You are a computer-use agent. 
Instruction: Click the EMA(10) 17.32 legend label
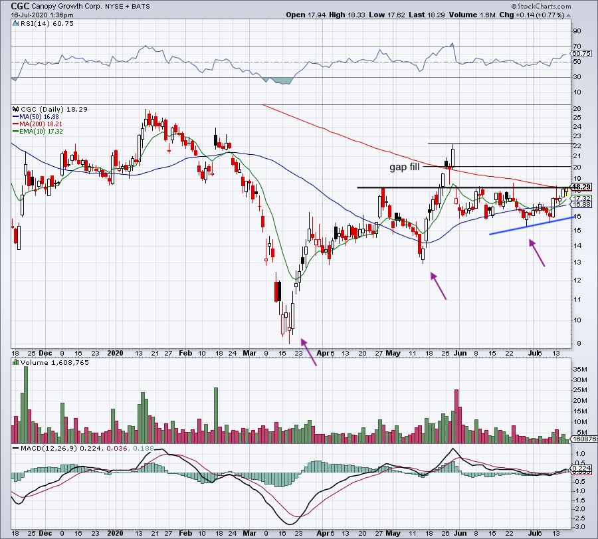[41, 131]
